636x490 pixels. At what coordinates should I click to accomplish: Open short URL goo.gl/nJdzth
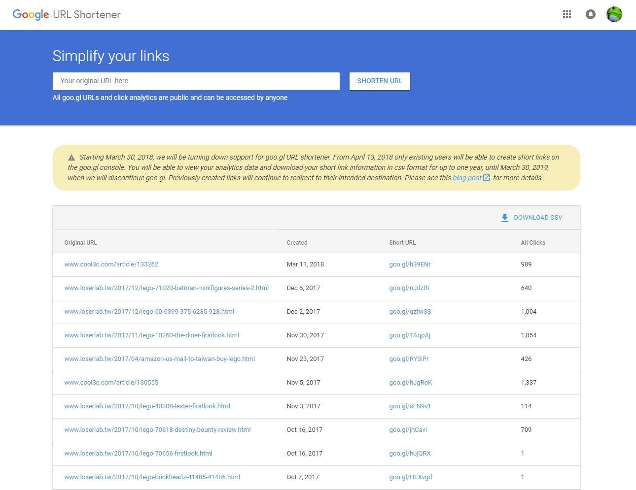(409, 288)
